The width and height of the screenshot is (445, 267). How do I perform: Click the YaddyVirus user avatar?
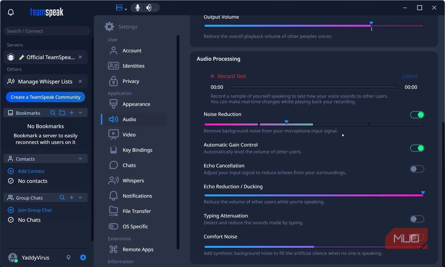coord(13,258)
